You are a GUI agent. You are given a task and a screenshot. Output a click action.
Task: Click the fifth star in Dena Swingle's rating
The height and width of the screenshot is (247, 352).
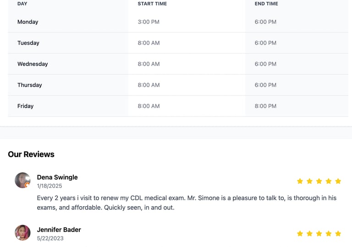coord(338,181)
